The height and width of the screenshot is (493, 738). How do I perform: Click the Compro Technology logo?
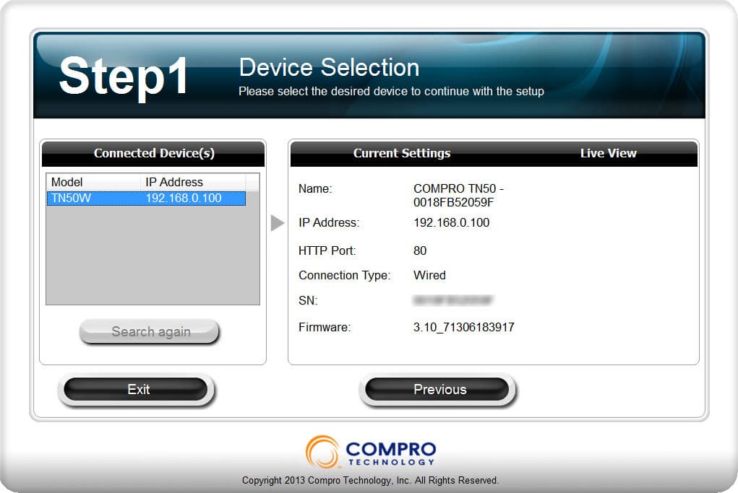pyautogui.click(x=370, y=452)
